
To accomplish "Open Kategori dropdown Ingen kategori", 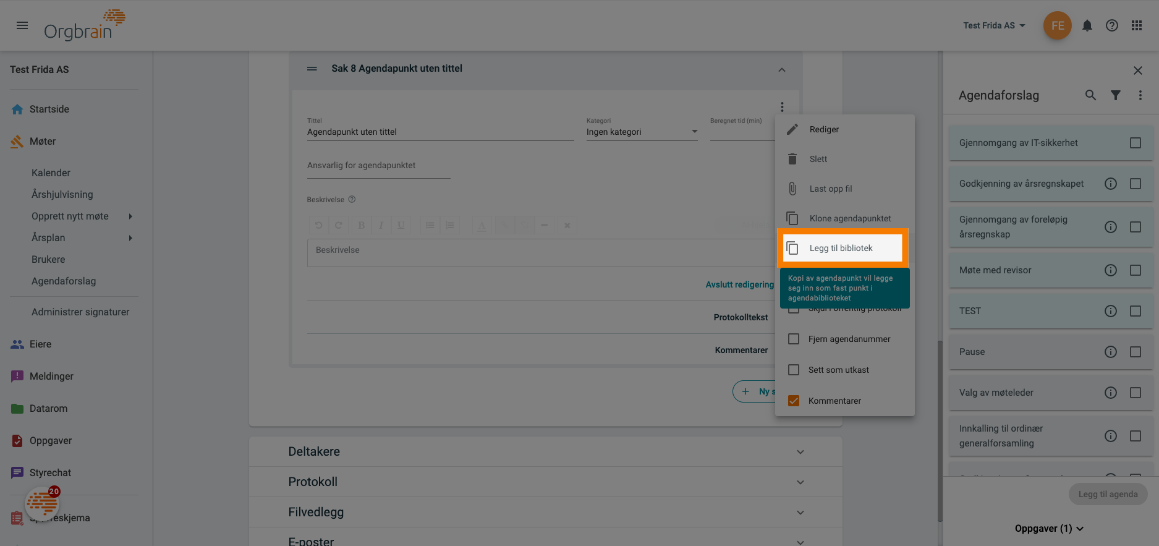I will (x=642, y=132).
